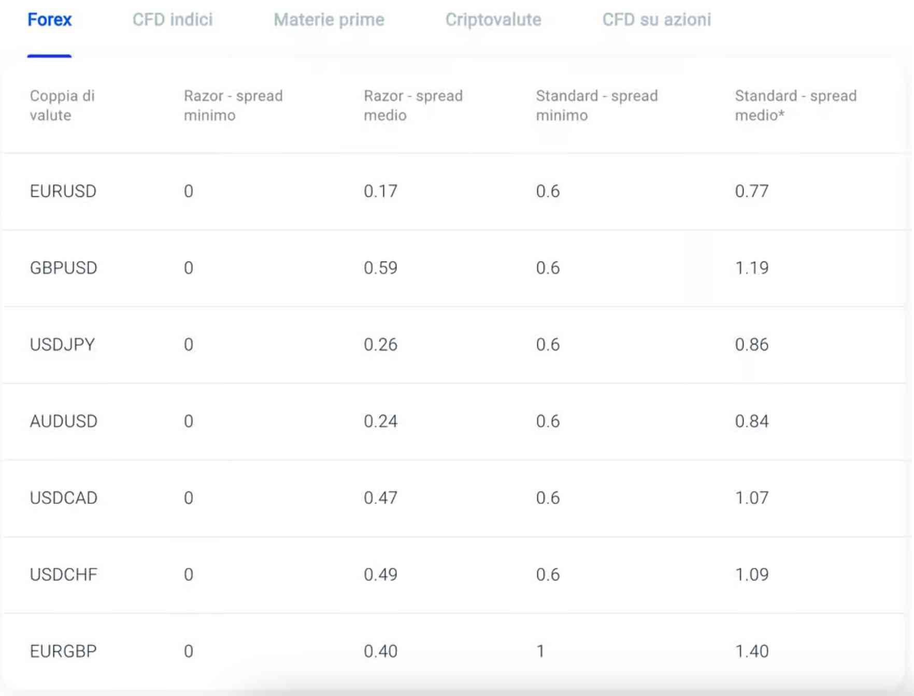Click the Coppia di valute column header
The height and width of the screenshot is (696, 914).
coord(62,105)
